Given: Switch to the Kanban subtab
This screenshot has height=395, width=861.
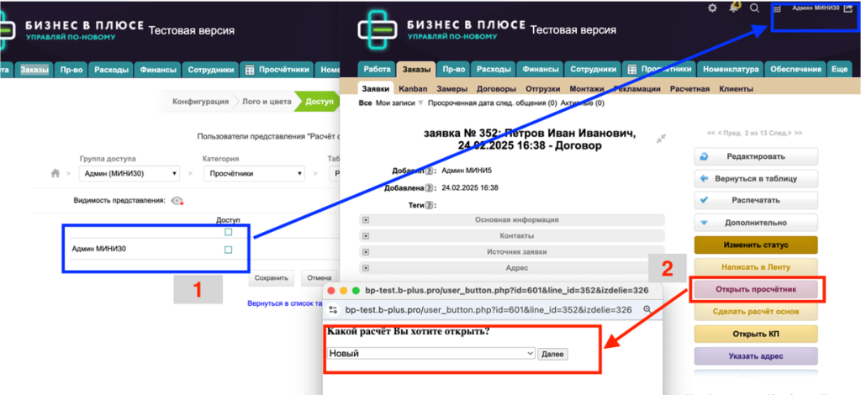Looking at the screenshot, I should (412, 88).
